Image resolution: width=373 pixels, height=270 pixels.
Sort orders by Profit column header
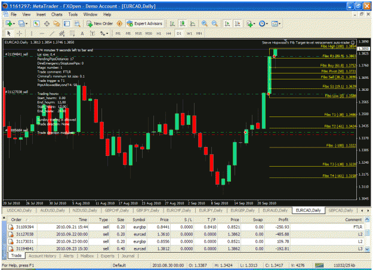click(x=283, y=220)
